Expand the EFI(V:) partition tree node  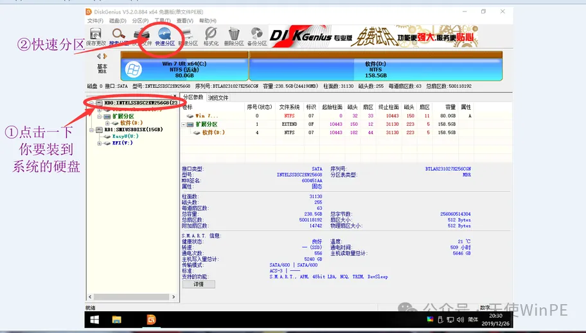click(100, 144)
